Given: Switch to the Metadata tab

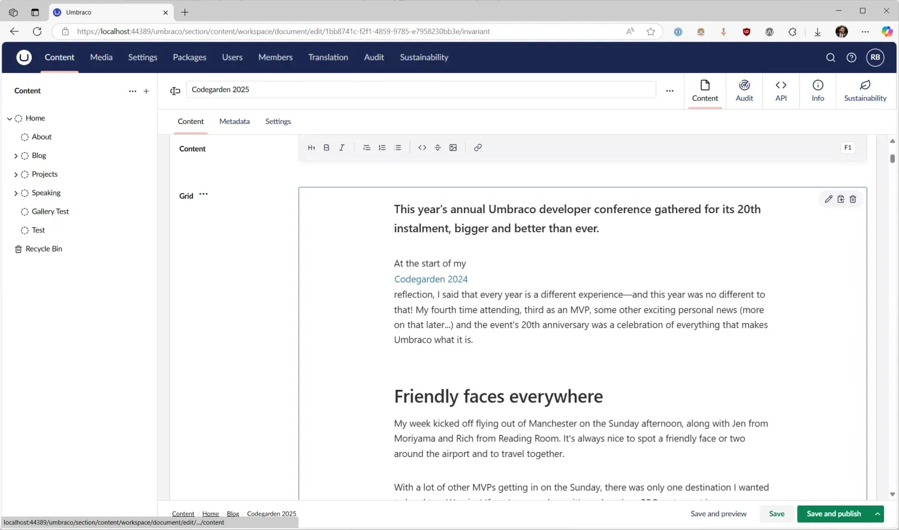Looking at the screenshot, I should (x=234, y=122).
